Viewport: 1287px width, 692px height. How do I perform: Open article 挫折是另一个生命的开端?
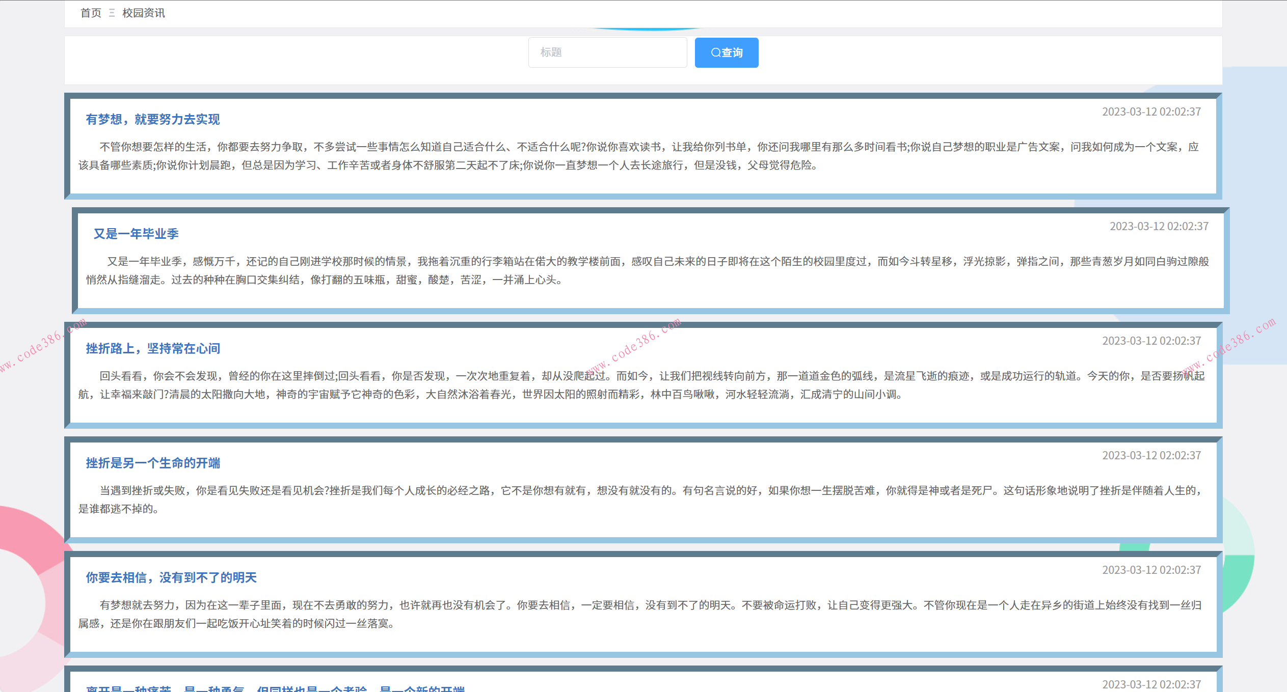152,463
